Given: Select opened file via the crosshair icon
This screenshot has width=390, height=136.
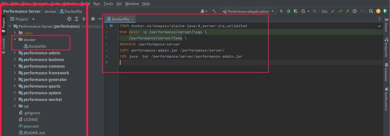Looking at the screenshot, I should point(69,19).
